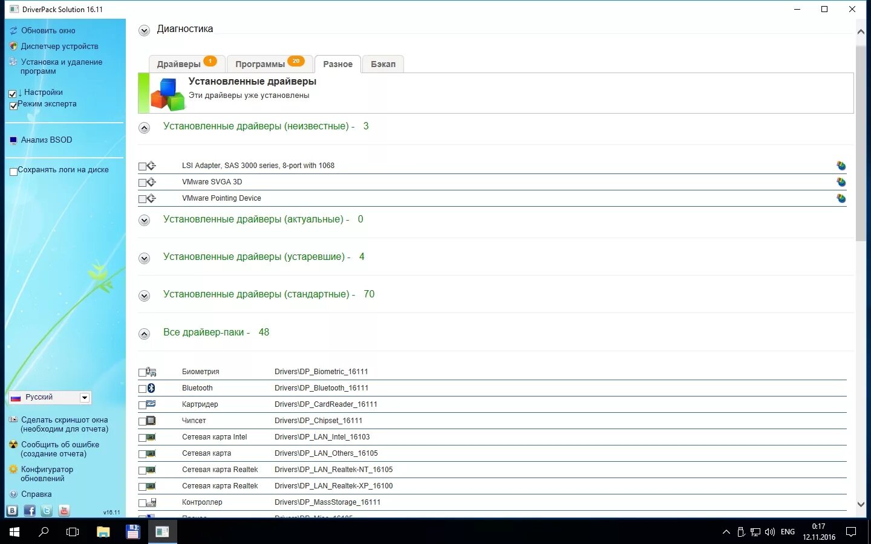Open the Справка link
This screenshot has height=544, width=871.
click(x=36, y=494)
